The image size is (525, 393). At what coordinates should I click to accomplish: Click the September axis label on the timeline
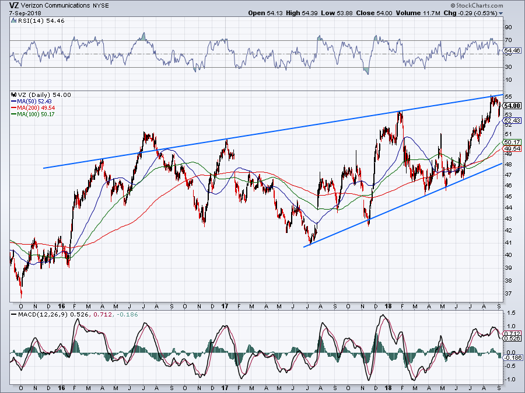pos(499,306)
